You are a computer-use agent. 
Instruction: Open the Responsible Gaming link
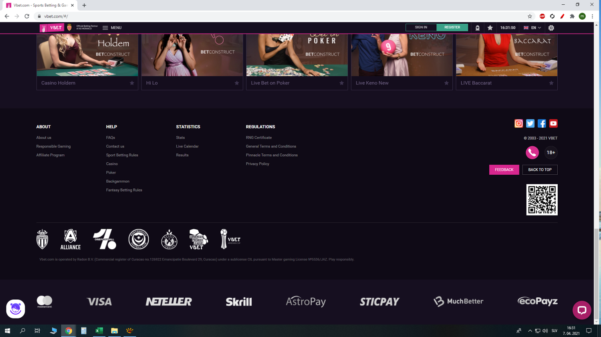(53, 146)
